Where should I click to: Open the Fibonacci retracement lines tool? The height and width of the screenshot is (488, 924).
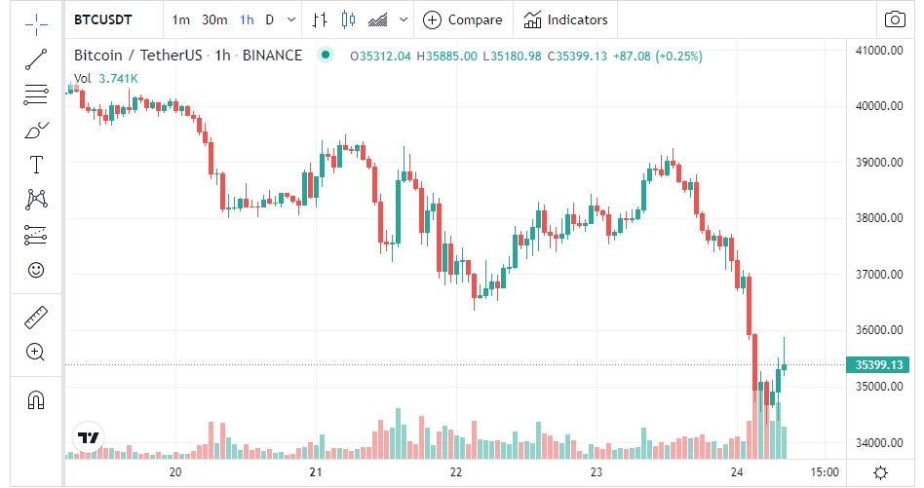click(x=36, y=94)
